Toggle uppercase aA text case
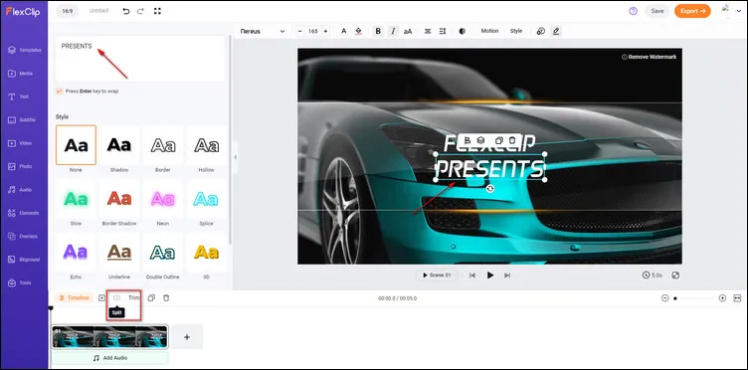The width and height of the screenshot is (748, 370). [408, 32]
